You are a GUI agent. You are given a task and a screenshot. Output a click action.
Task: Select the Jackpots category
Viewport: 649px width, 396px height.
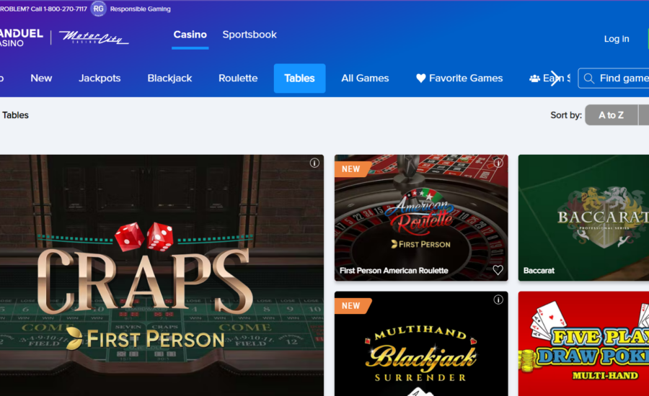100,78
